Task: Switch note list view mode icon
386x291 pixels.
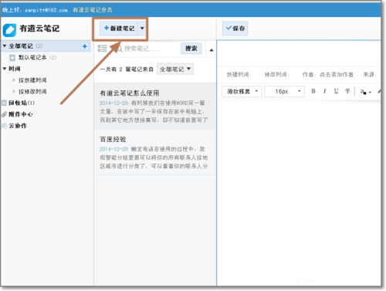Action: 102,49
